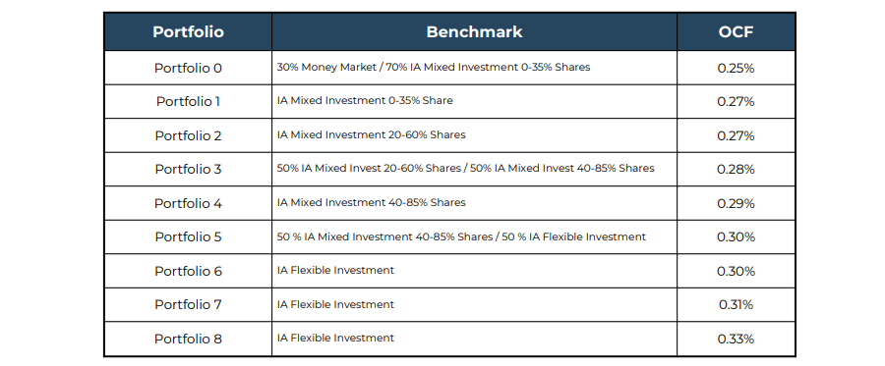Image resolution: width=885 pixels, height=366 pixels.
Task: Select the Portfolio 1 cell
Action: click(x=188, y=102)
